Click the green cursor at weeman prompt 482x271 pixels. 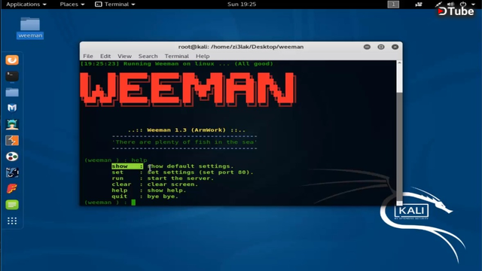[133, 202]
